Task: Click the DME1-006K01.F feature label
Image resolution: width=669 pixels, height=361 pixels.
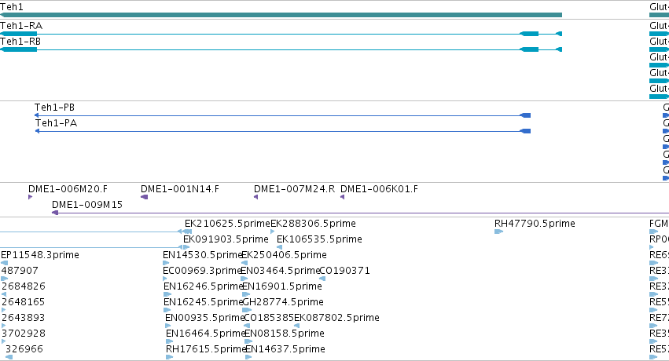Action: click(x=379, y=189)
